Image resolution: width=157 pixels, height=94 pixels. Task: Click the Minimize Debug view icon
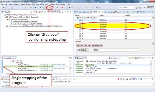tap(68, 12)
